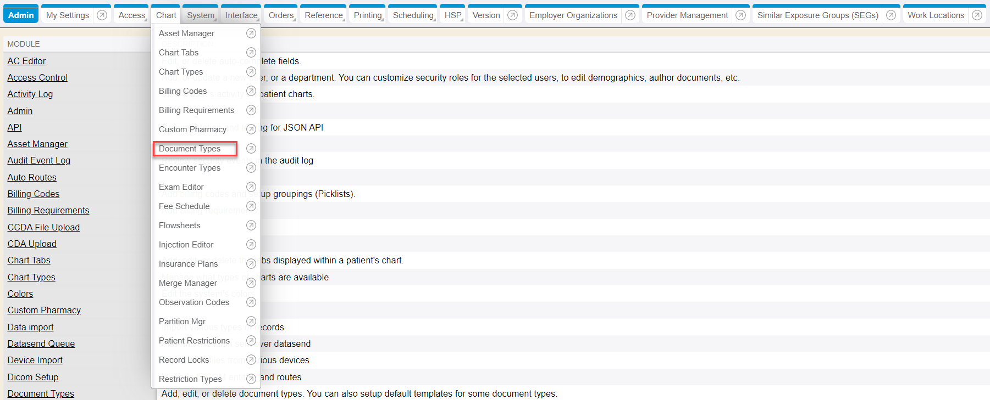Switch to the Admin tab

tap(21, 15)
